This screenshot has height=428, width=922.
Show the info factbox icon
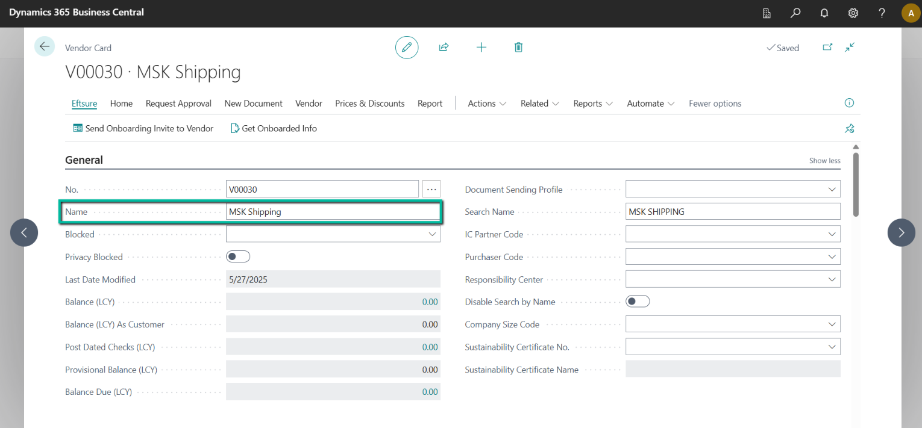pos(849,103)
